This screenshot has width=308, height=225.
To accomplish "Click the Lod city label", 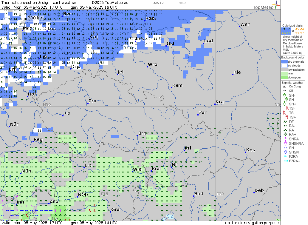I will (x=208, y=41).
